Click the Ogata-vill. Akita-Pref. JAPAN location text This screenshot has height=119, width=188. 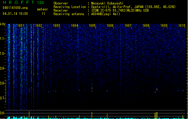click(133, 7)
